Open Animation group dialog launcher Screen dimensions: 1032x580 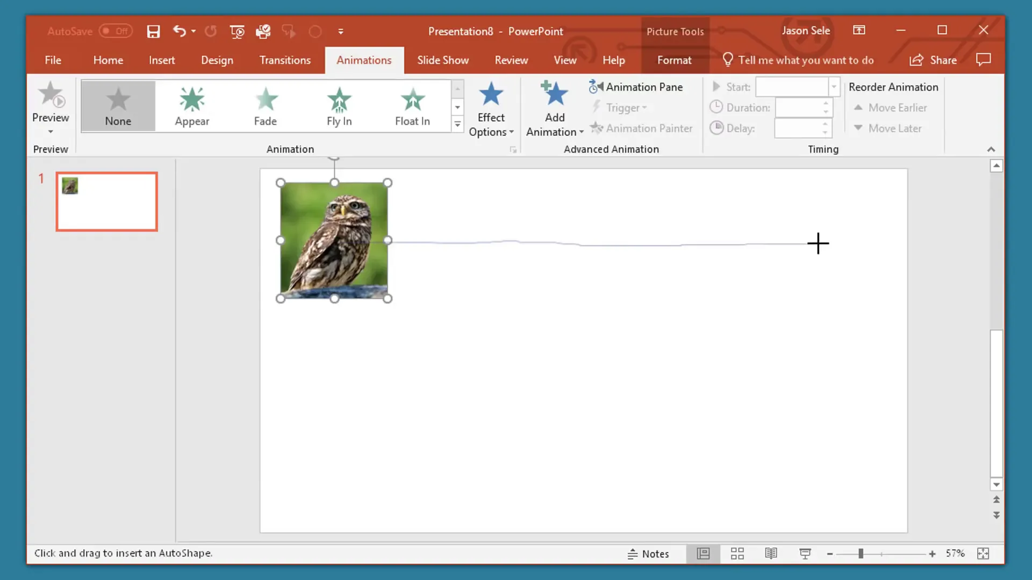[x=513, y=150]
